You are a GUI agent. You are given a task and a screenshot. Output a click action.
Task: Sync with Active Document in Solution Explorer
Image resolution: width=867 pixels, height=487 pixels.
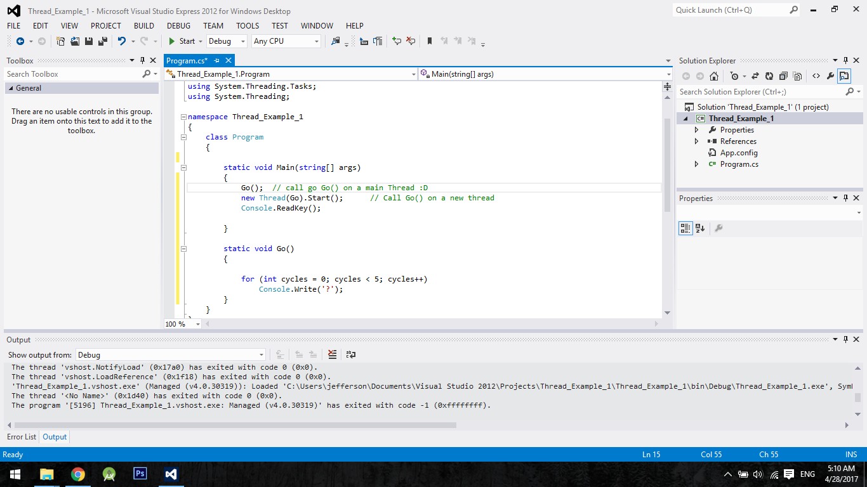[755, 76]
